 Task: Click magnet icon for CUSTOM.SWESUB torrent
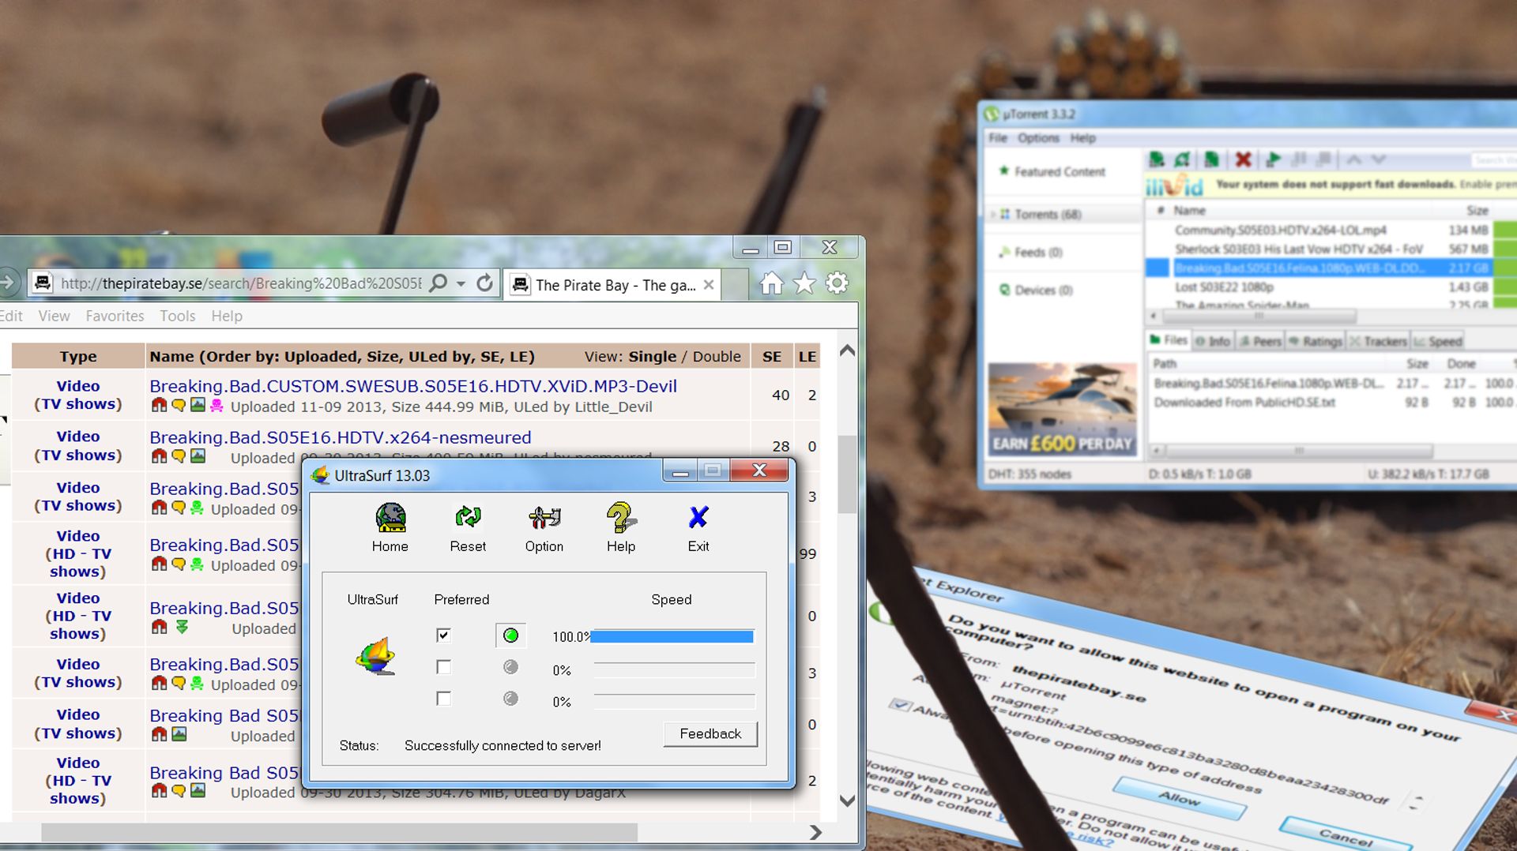[159, 406]
